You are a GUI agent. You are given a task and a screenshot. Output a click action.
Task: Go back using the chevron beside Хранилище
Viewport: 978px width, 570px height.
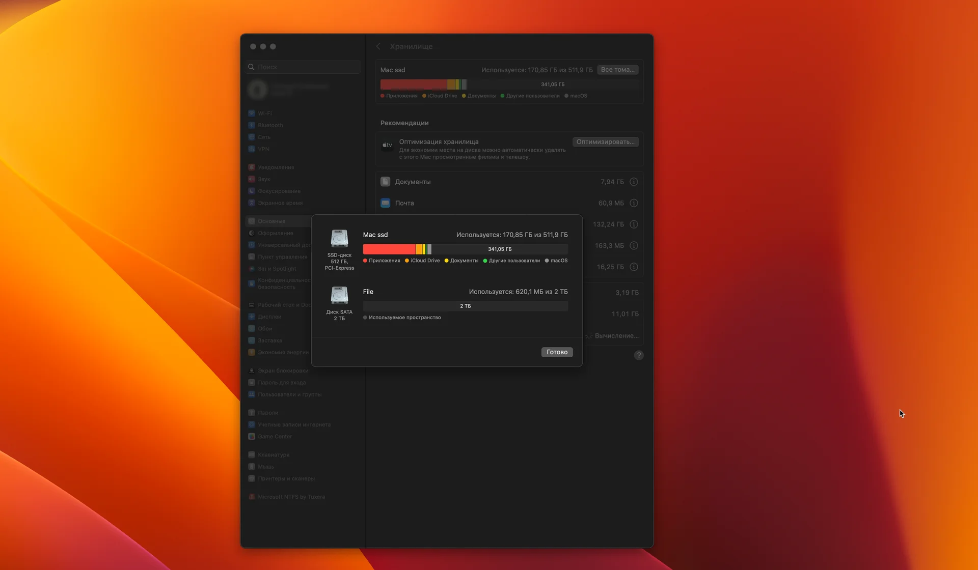pos(378,46)
